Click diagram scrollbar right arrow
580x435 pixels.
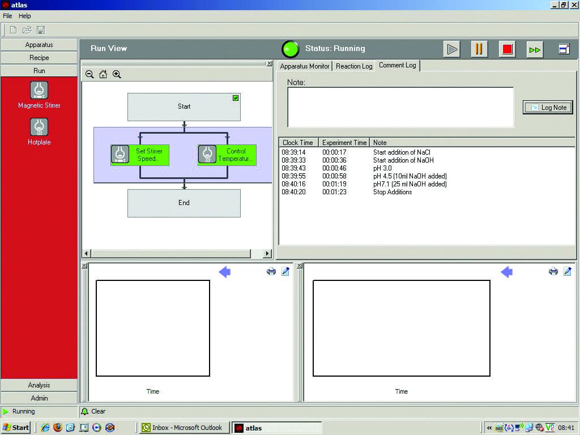pyautogui.click(x=267, y=254)
